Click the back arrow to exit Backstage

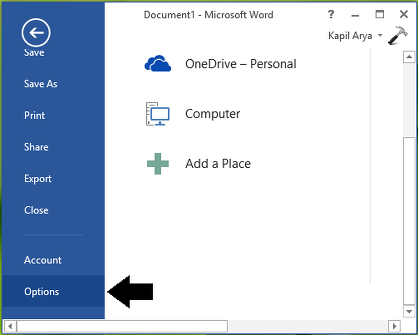click(36, 33)
